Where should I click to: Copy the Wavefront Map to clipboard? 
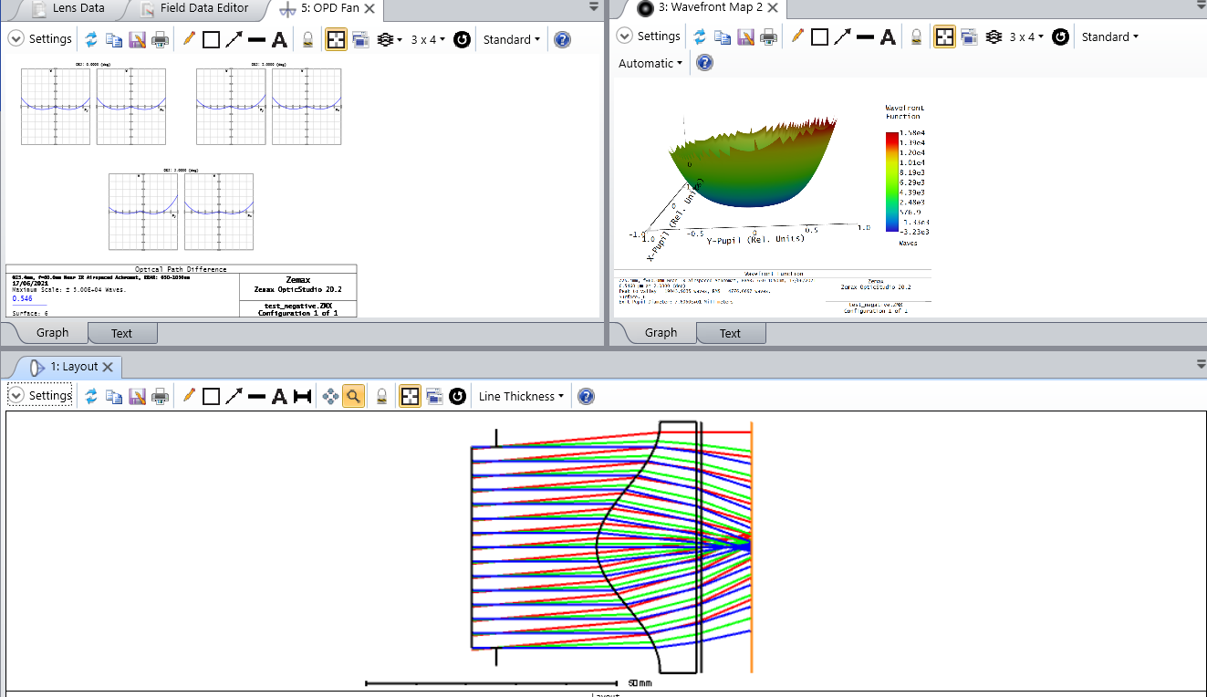(723, 36)
